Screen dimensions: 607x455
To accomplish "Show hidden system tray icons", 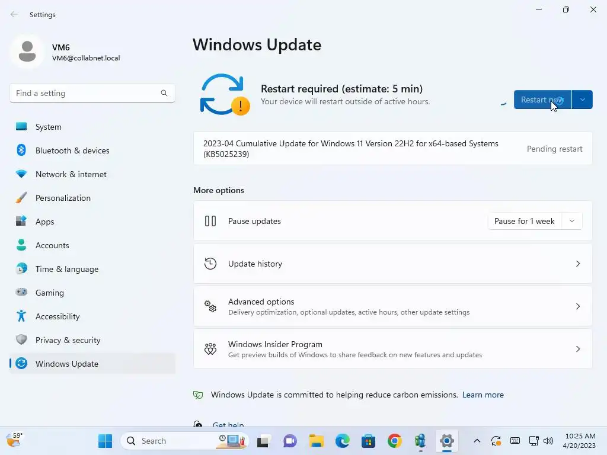I will click(x=477, y=441).
